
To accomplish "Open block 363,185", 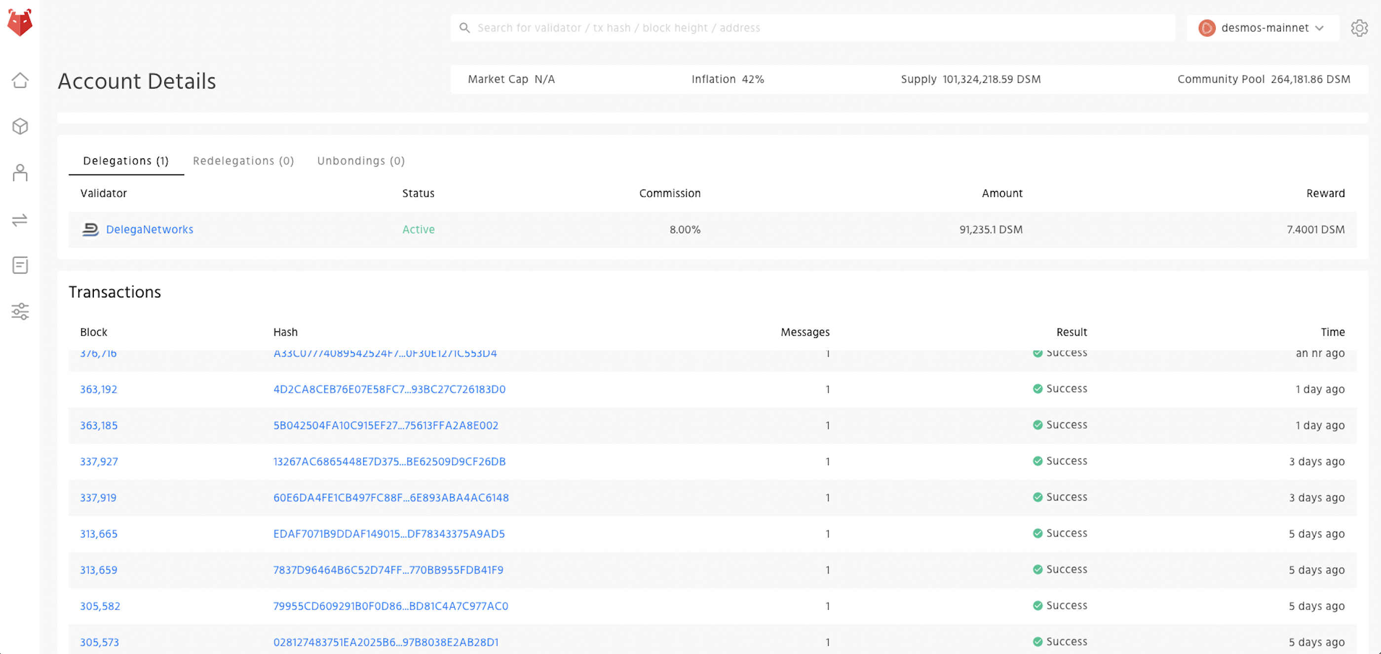I will pos(99,425).
